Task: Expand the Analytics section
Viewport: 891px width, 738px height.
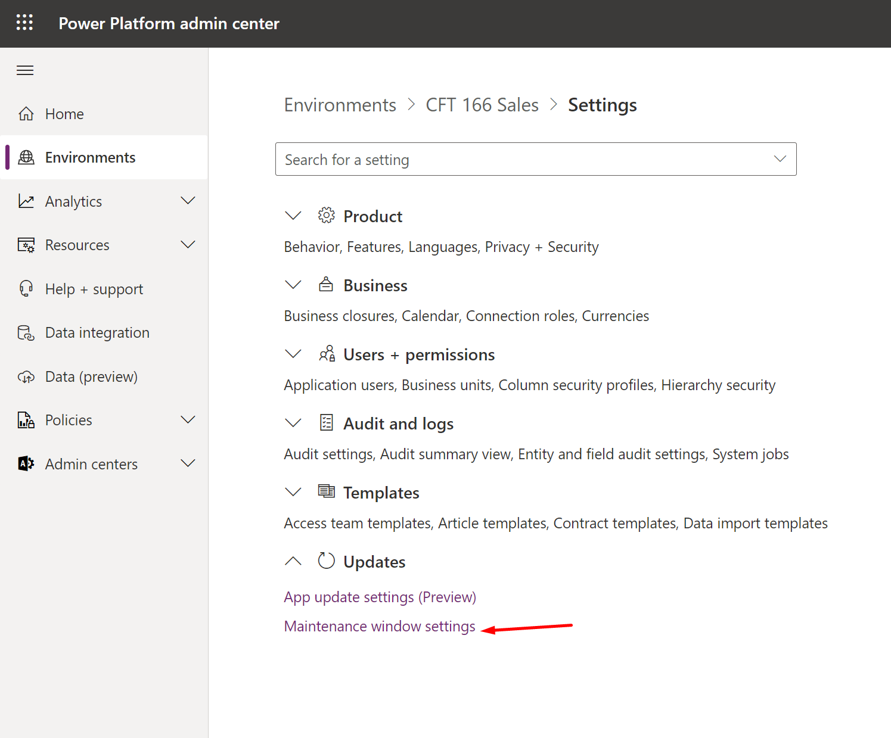Action: 188,201
